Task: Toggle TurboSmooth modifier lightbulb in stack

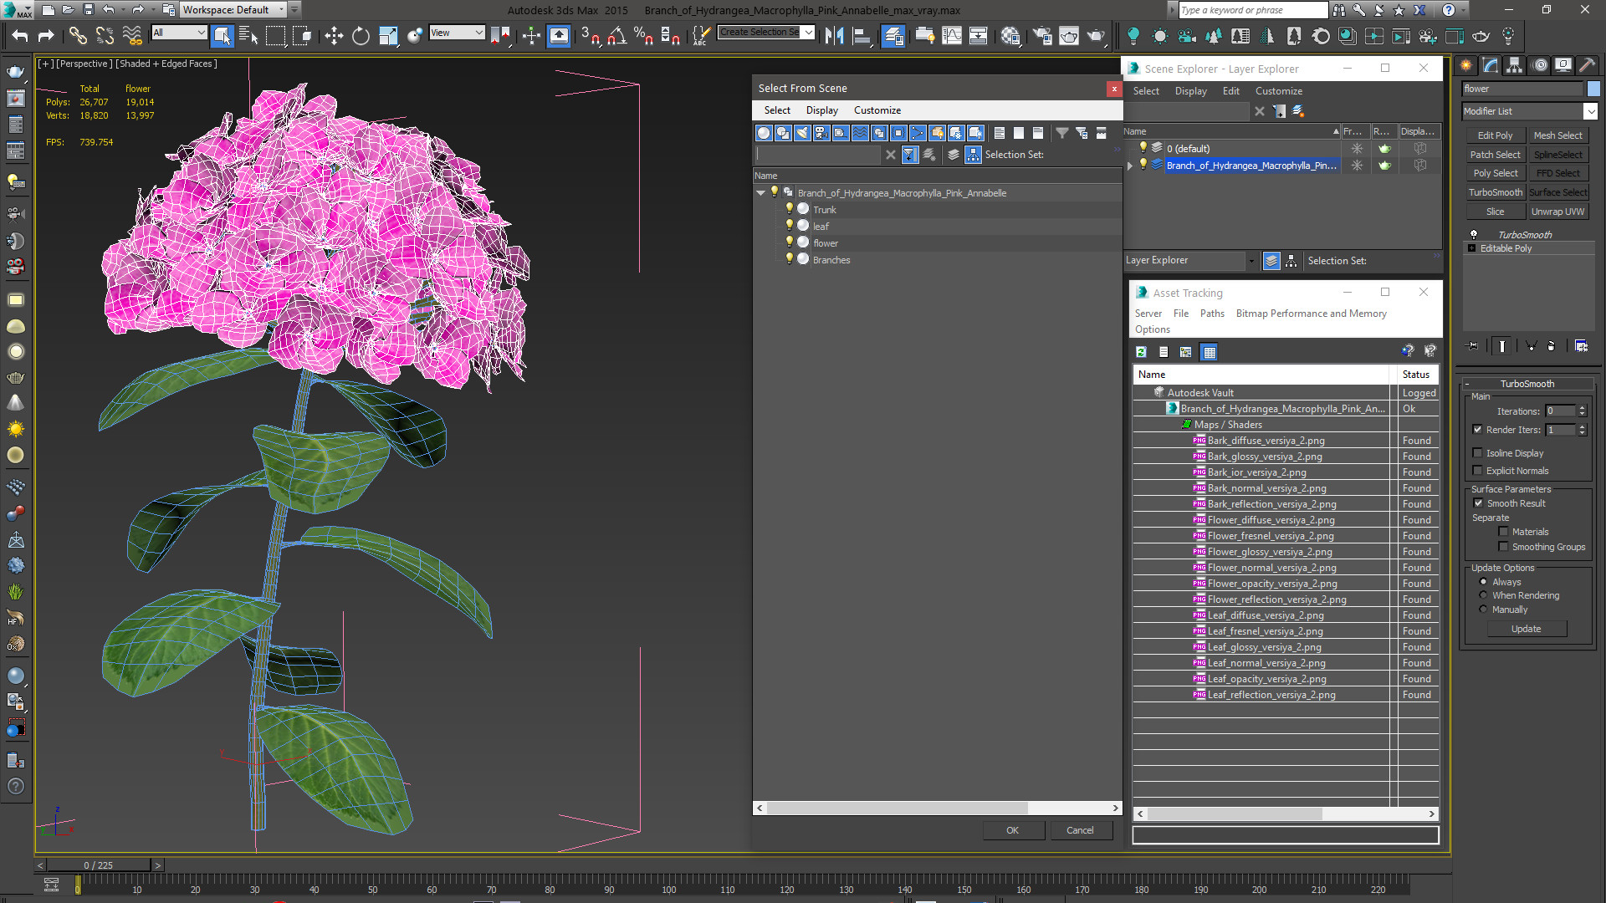Action: pyautogui.click(x=1473, y=235)
